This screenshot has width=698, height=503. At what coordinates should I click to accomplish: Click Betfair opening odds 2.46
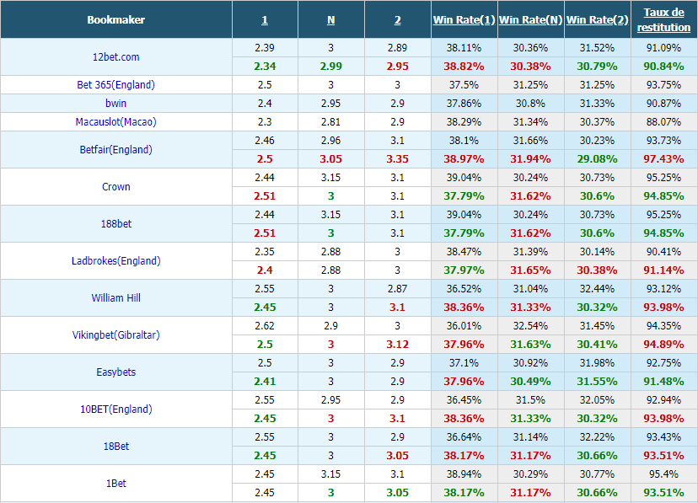[265, 141]
